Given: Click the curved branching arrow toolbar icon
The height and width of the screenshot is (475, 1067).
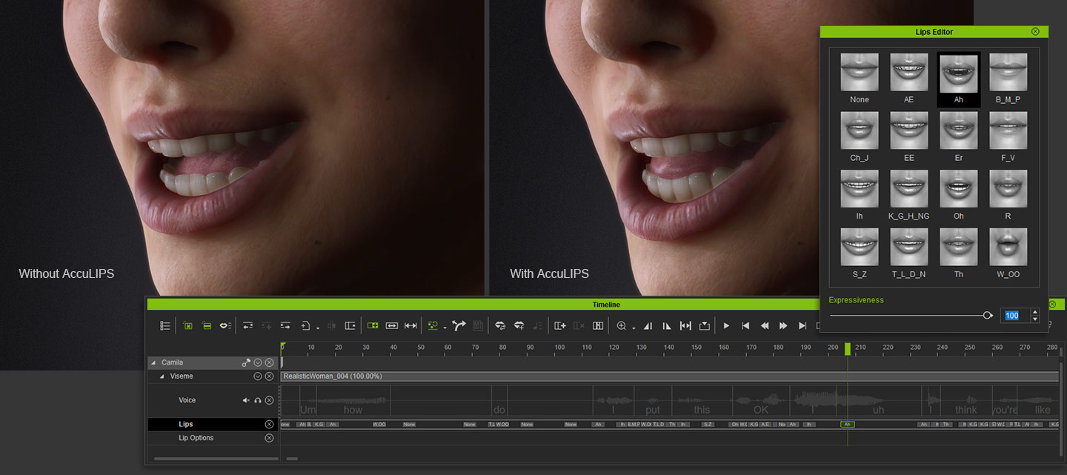Looking at the screenshot, I should click(459, 326).
